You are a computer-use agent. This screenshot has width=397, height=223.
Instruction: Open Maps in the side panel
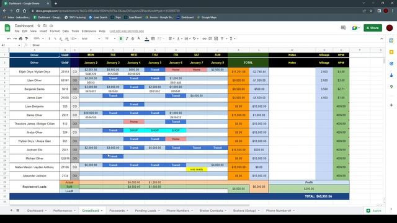[391, 87]
